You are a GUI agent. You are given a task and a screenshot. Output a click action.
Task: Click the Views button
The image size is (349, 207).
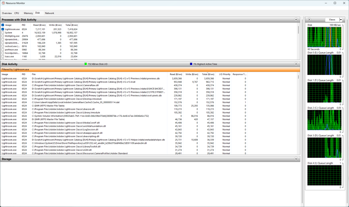(332, 20)
